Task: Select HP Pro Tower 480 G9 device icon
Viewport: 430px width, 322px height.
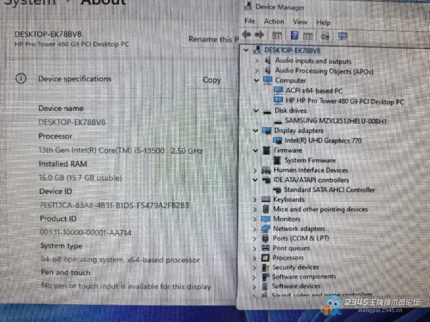Action: [x=278, y=100]
